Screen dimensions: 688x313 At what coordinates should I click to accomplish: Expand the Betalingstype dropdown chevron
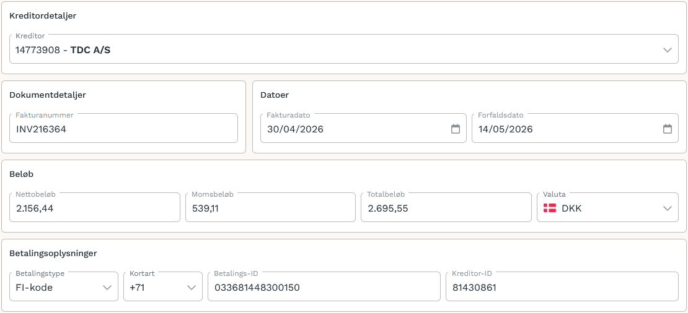point(107,288)
